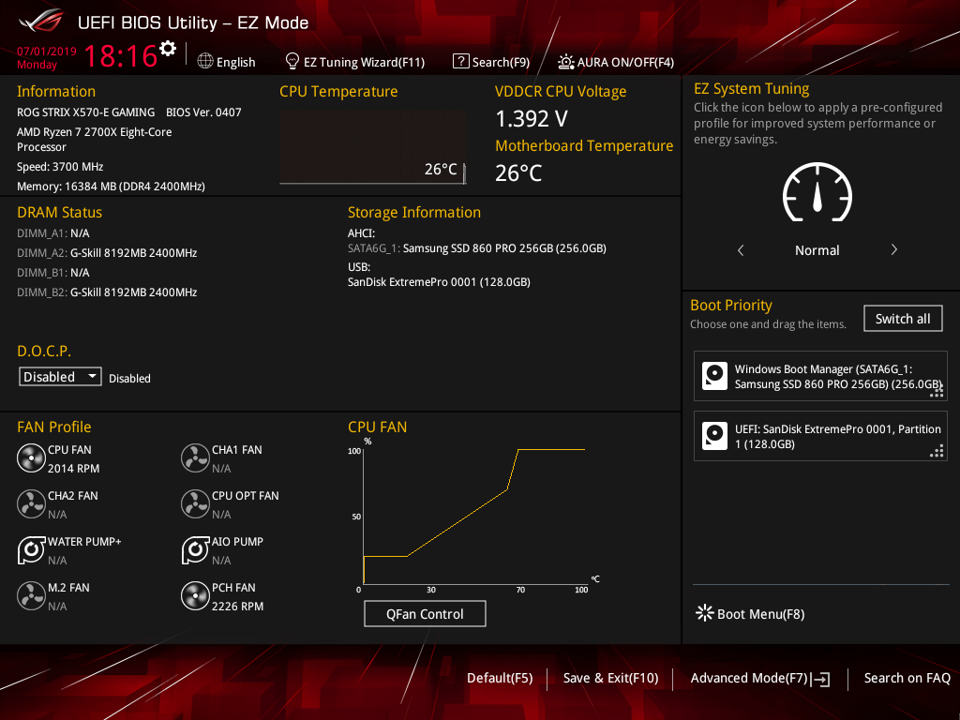
Task: Click the CPU temperature graph bar
Action: point(372,147)
